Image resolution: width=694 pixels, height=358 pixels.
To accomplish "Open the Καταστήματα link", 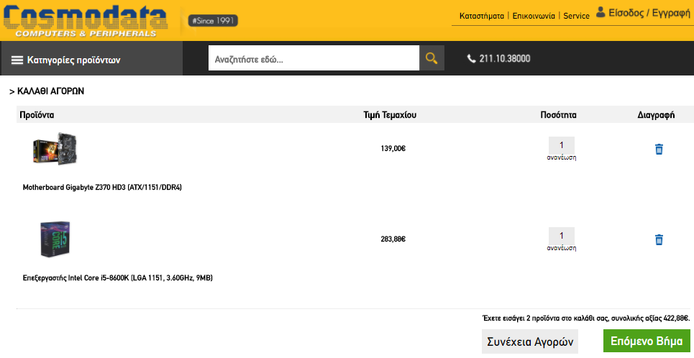I will (482, 16).
